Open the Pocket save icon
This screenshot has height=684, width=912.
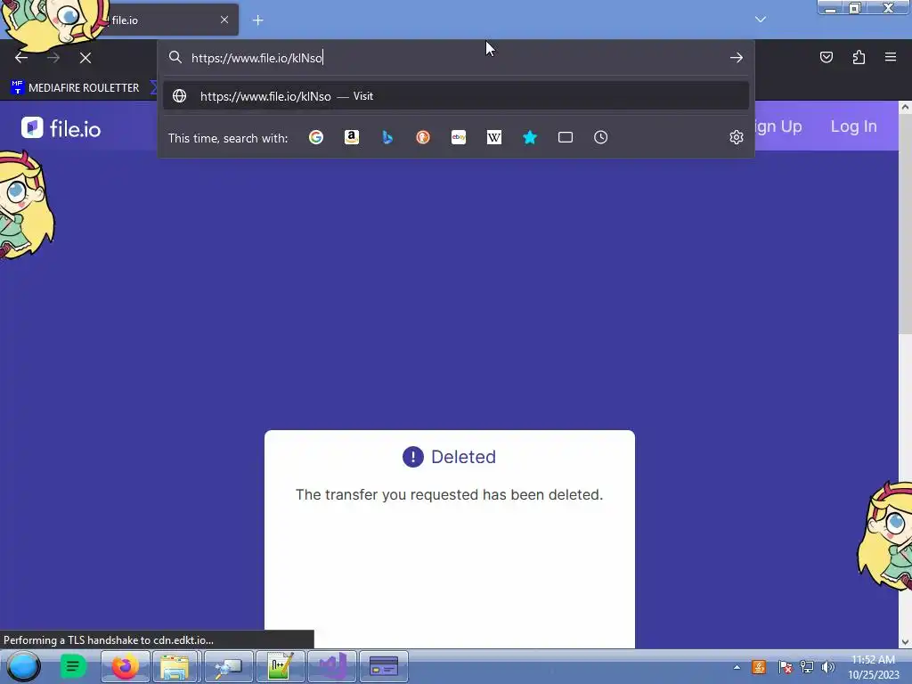pyautogui.click(x=826, y=57)
